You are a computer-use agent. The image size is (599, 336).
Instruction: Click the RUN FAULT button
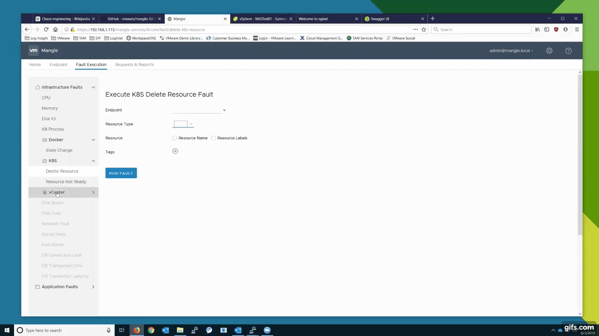click(121, 173)
